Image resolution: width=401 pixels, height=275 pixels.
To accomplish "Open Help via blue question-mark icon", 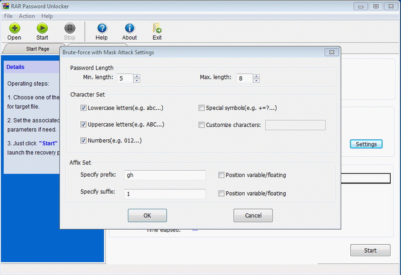I will click(102, 28).
